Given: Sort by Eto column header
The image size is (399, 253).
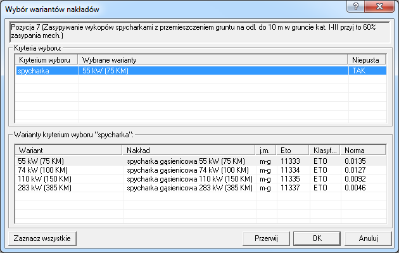Looking at the screenshot, I should (293, 151).
